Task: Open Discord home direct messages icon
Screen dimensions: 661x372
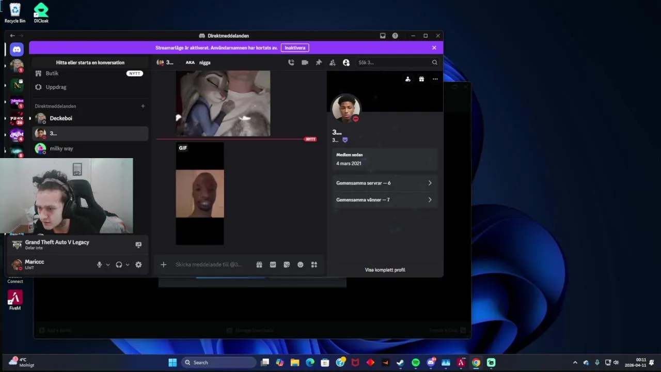Action: click(17, 50)
